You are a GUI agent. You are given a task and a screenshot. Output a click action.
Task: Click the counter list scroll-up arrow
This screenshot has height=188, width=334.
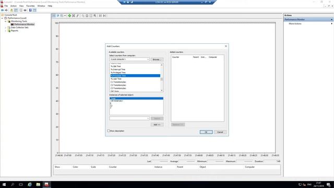coord(162,65)
